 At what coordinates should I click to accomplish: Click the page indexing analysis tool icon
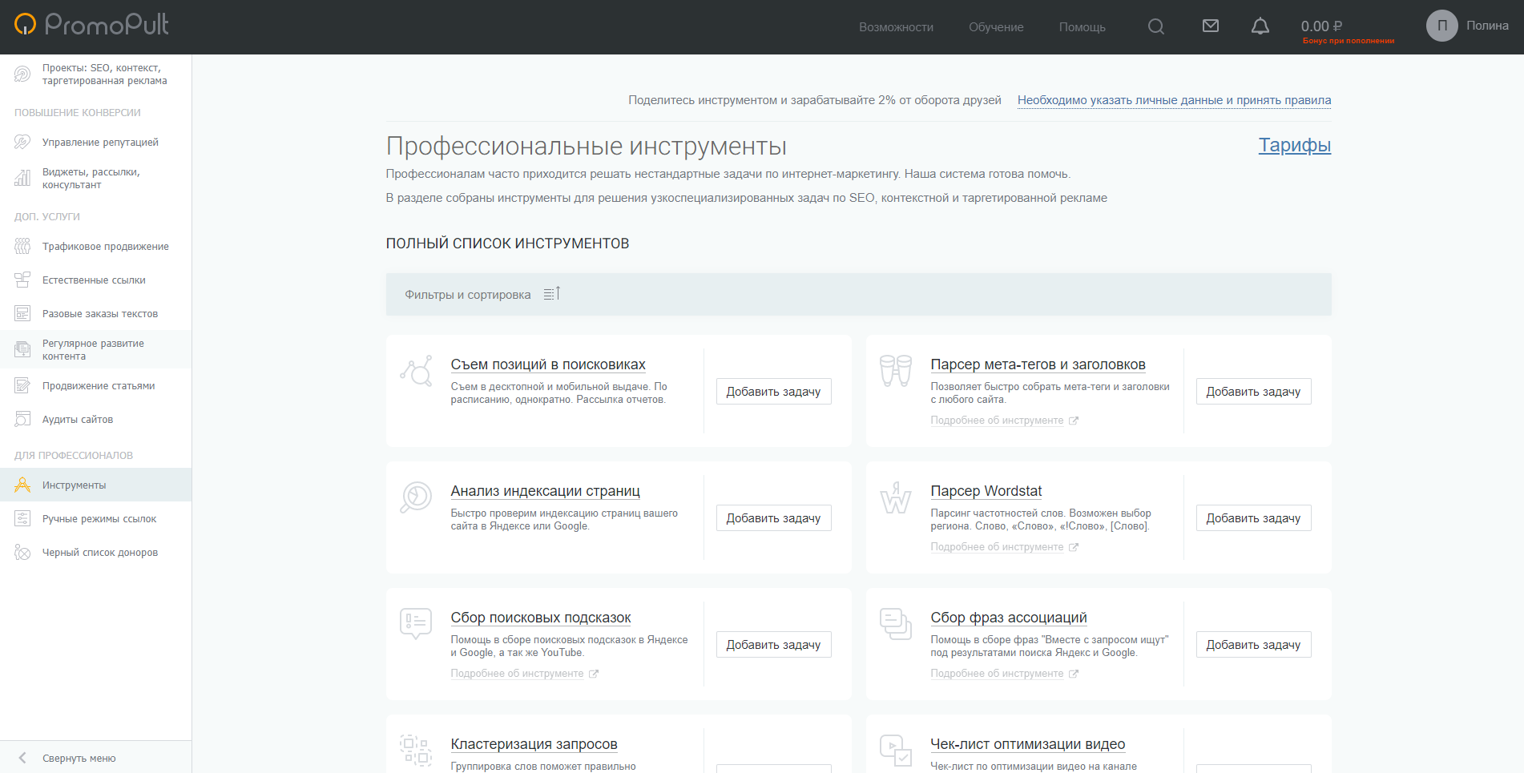coord(416,497)
